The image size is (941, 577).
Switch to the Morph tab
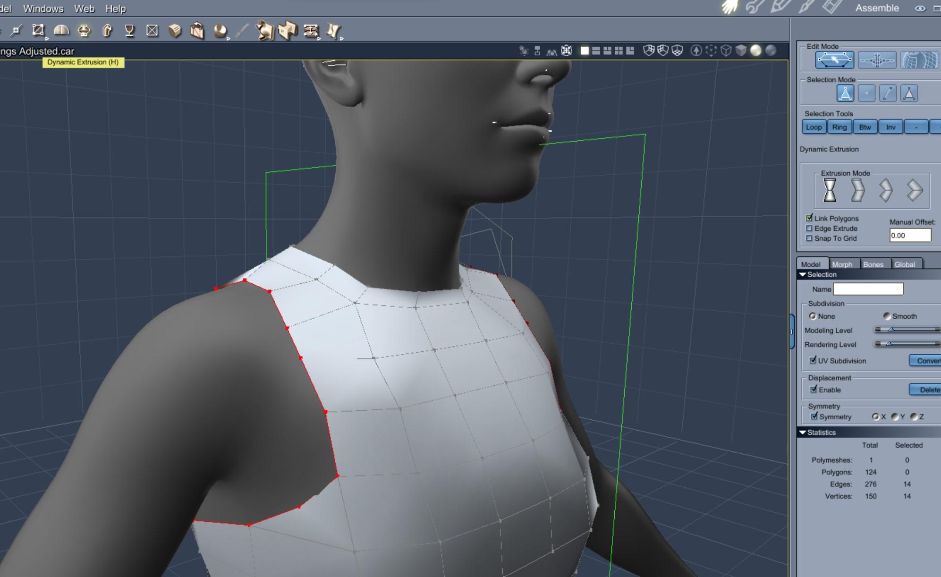(x=842, y=264)
